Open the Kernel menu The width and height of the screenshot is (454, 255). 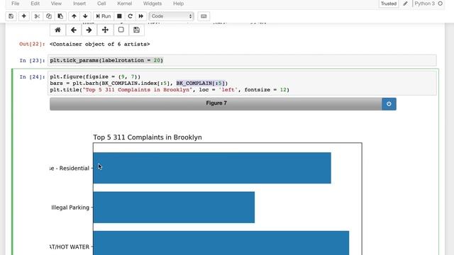[x=125, y=4]
